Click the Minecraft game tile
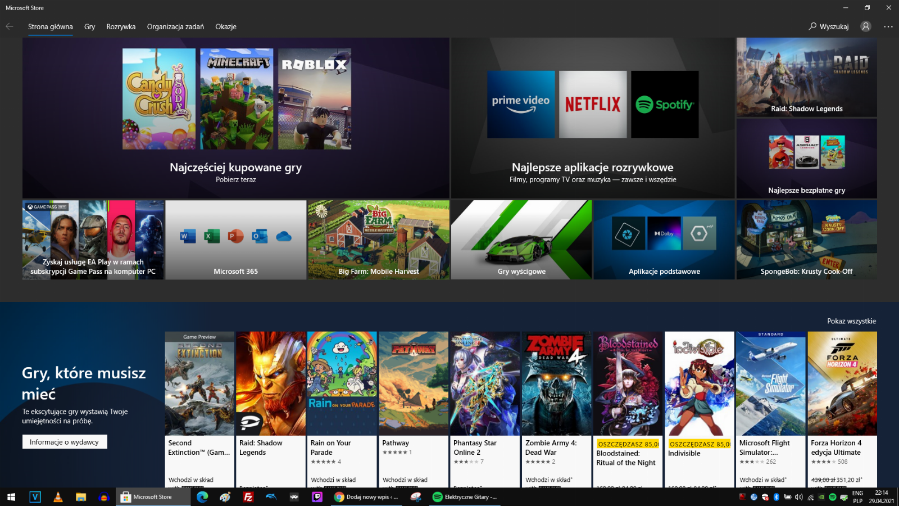The width and height of the screenshot is (899, 506). tap(237, 98)
